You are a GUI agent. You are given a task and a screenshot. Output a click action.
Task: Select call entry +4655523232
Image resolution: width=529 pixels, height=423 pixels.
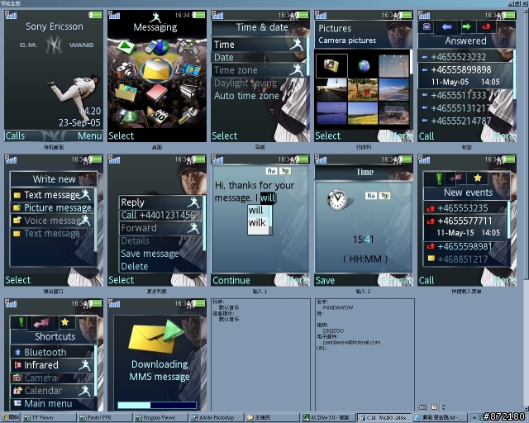coord(465,57)
